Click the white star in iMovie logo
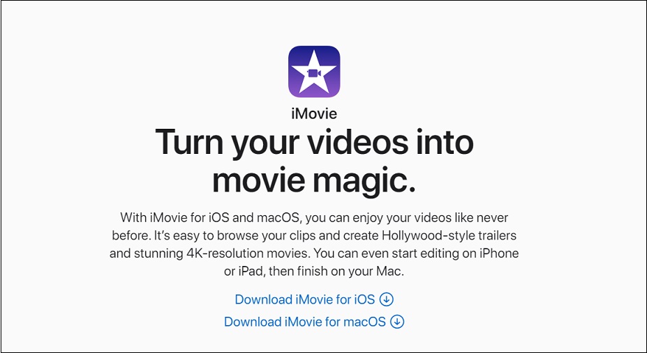 (x=314, y=71)
